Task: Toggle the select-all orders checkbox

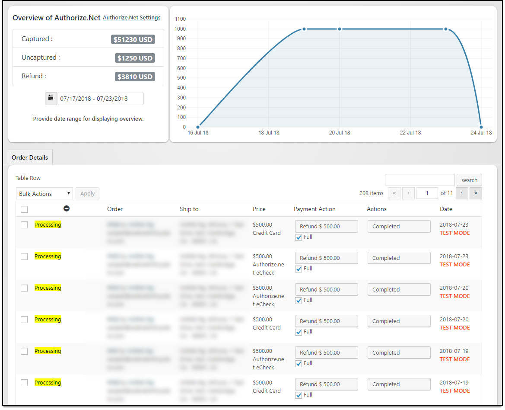Action: (24, 209)
